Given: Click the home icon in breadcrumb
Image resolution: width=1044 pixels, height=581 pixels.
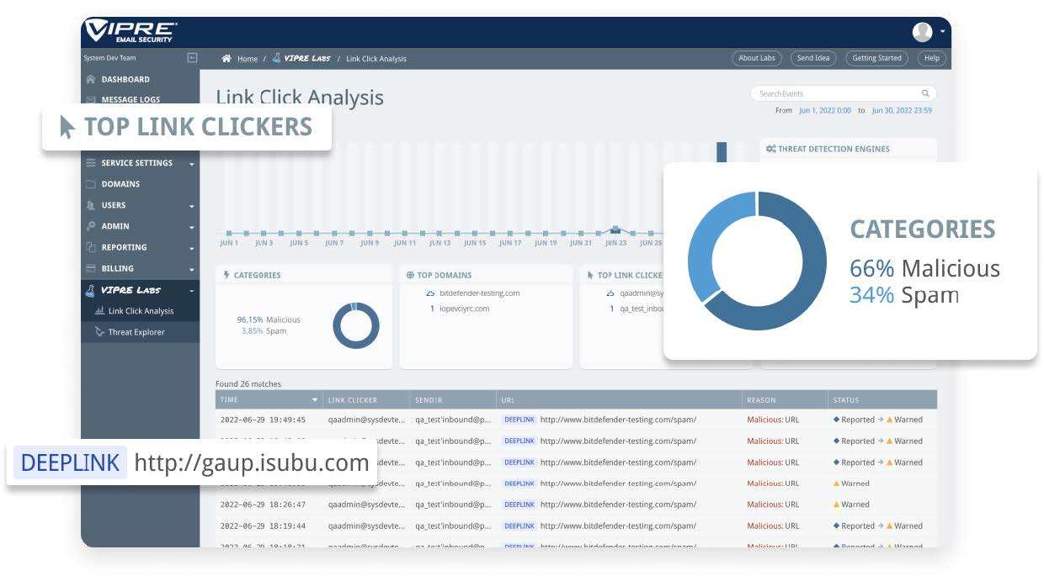Looking at the screenshot, I should (226, 59).
